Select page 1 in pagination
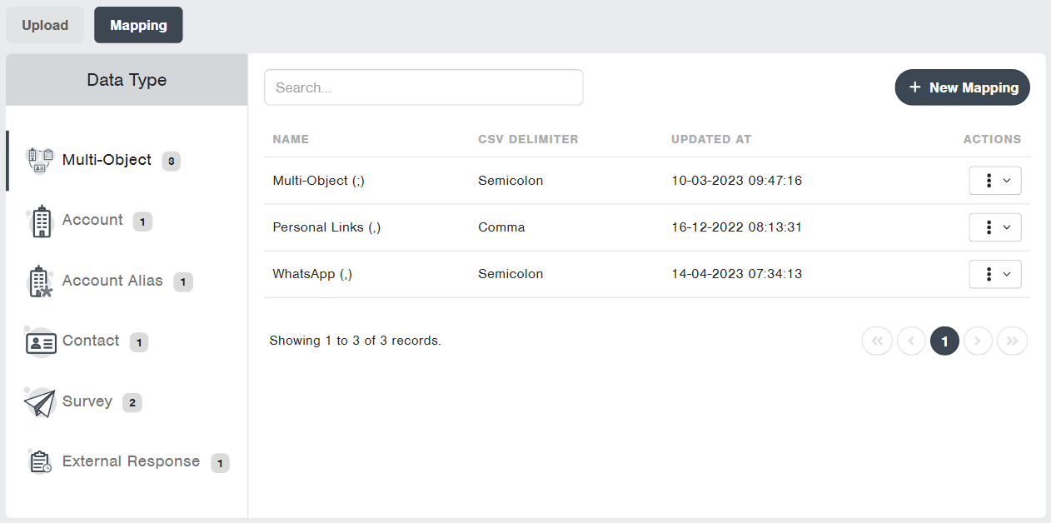The image size is (1051, 523). (x=944, y=341)
